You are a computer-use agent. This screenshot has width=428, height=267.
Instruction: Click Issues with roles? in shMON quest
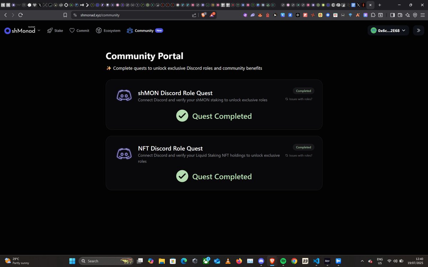pos(299,99)
